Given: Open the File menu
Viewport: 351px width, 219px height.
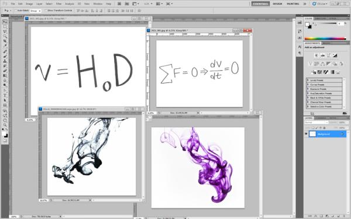Looking at the screenshot, I should pyautogui.click(x=13, y=4).
